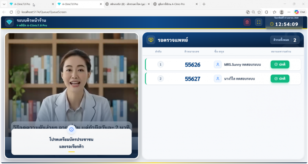The height and width of the screenshot is (164, 308).
Task: Open the browser profile avatar
Action: click(282, 12)
